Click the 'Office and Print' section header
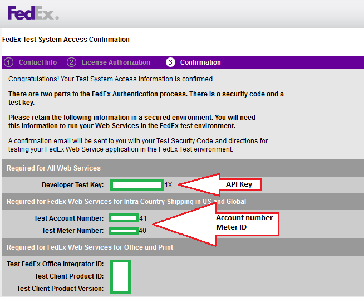This screenshot has width=364, height=297. point(90,247)
